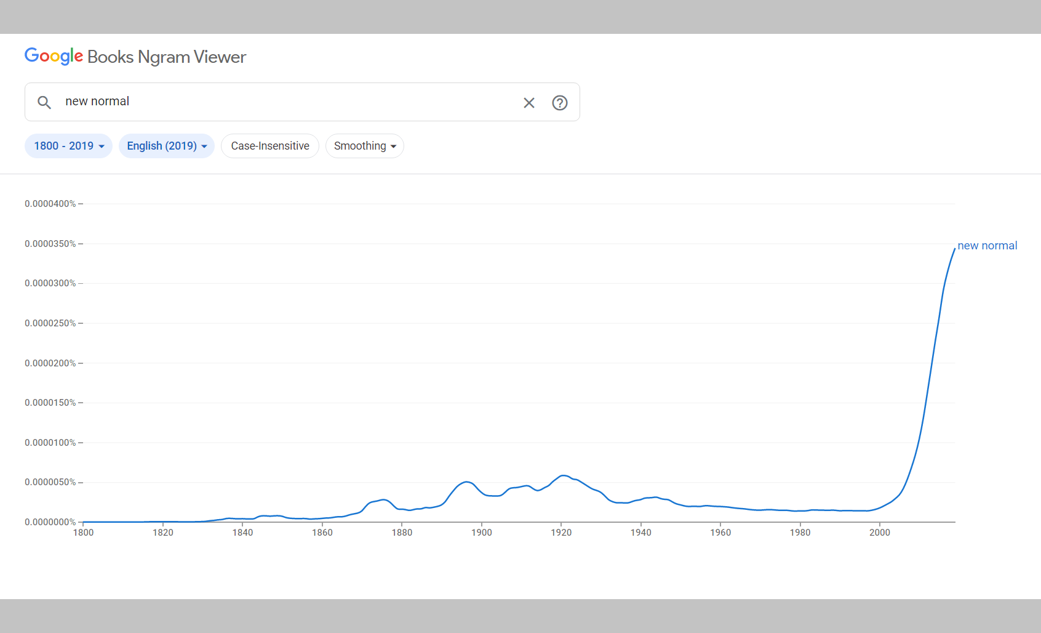The image size is (1041, 633).
Task: Click the Books Ngram Viewer title link
Action: 167,57
